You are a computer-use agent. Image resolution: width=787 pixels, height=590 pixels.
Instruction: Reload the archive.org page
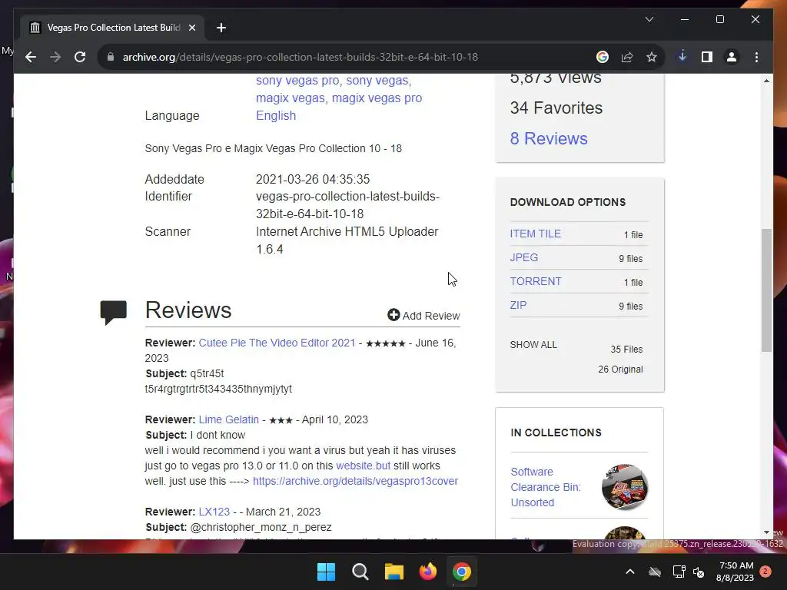coord(80,57)
